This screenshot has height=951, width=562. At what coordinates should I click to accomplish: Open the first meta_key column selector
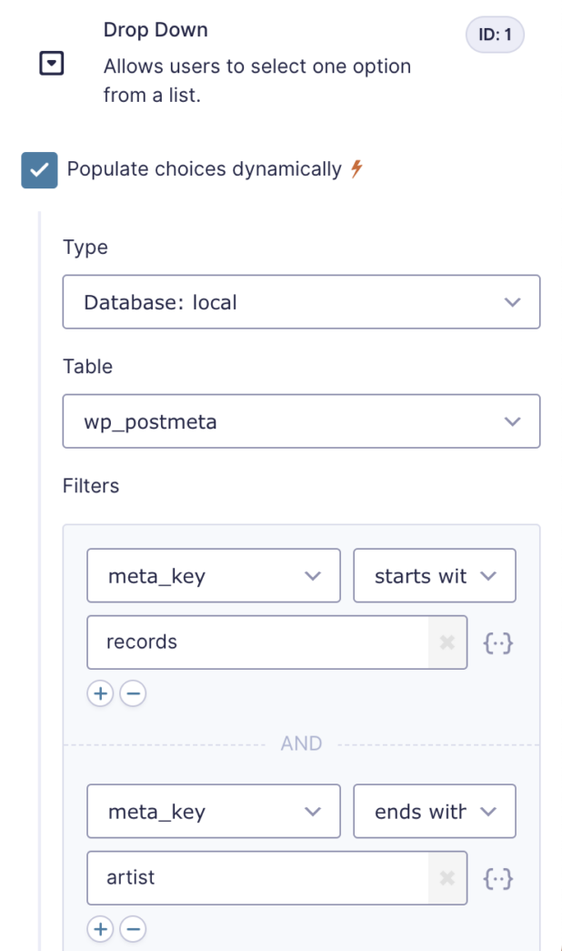point(213,575)
